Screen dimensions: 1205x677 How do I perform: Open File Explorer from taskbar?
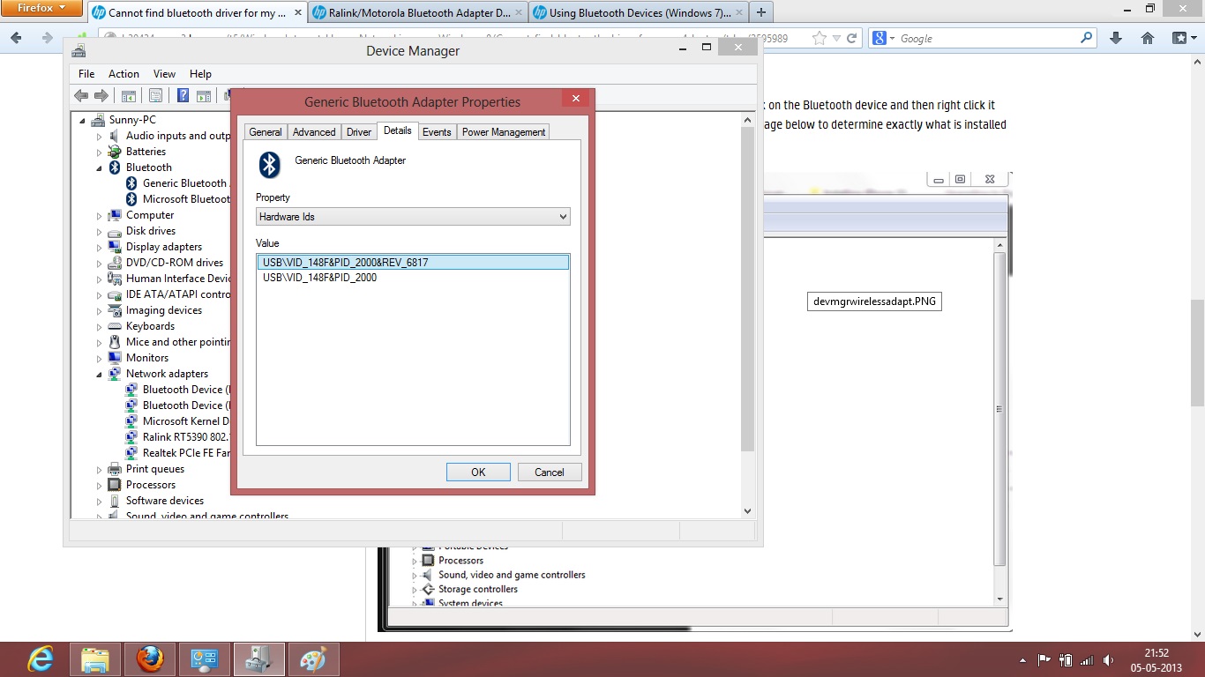(95, 659)
